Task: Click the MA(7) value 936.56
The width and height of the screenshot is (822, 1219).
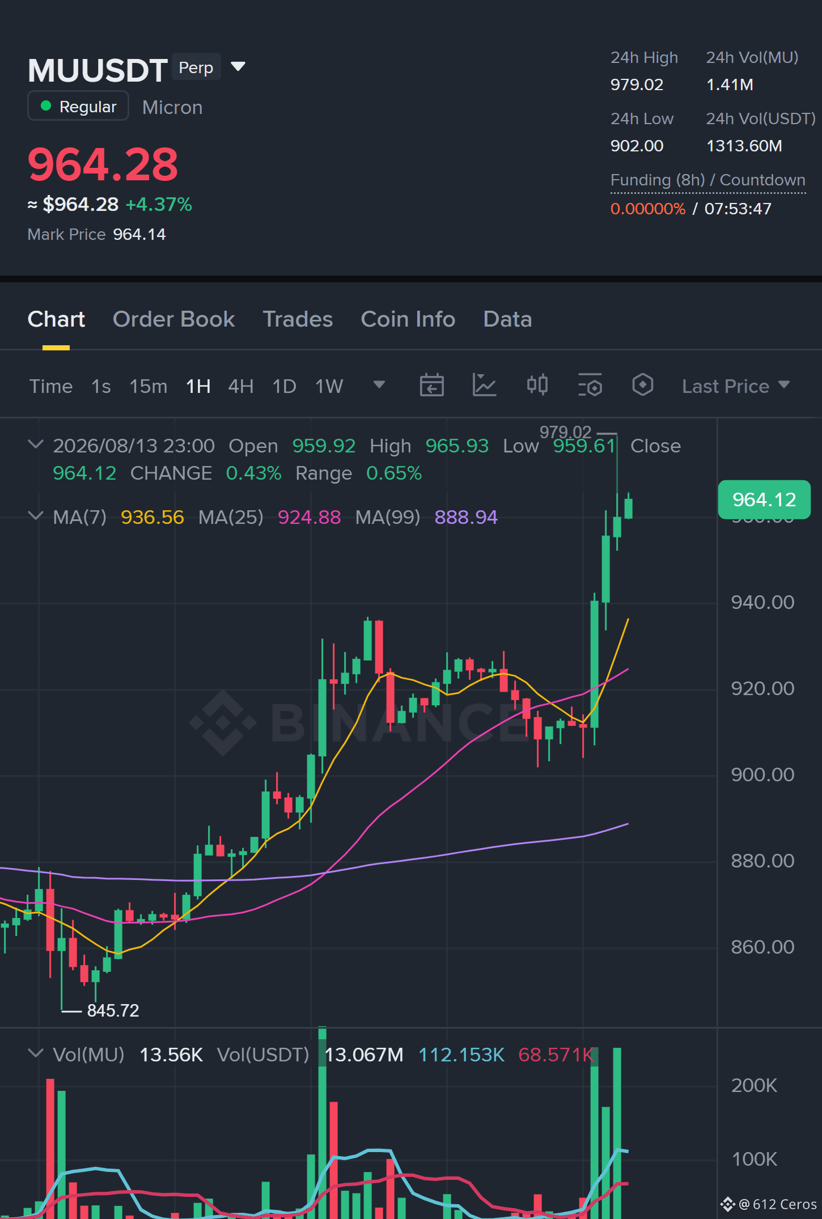Action: (x=152, y=517)
